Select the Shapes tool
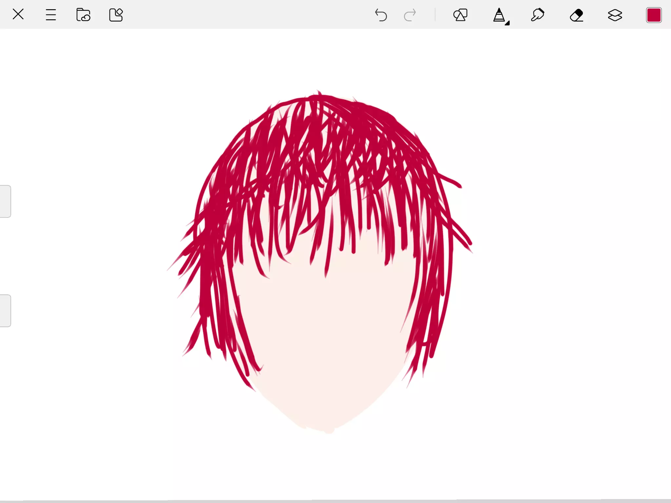Image resolution: width=671 pixels, height=503 pixels. coord(460,15)
